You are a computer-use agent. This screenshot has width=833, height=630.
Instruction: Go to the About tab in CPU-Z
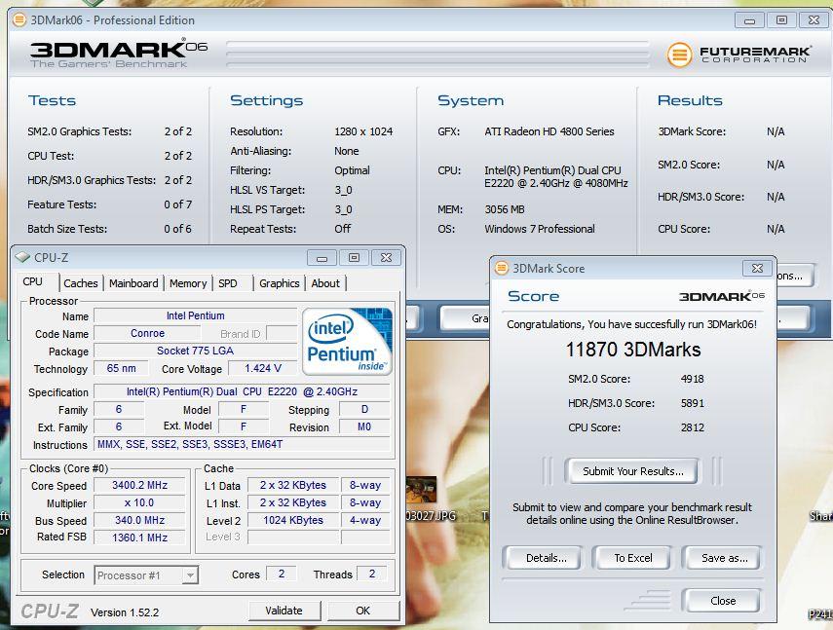point(325,283)
